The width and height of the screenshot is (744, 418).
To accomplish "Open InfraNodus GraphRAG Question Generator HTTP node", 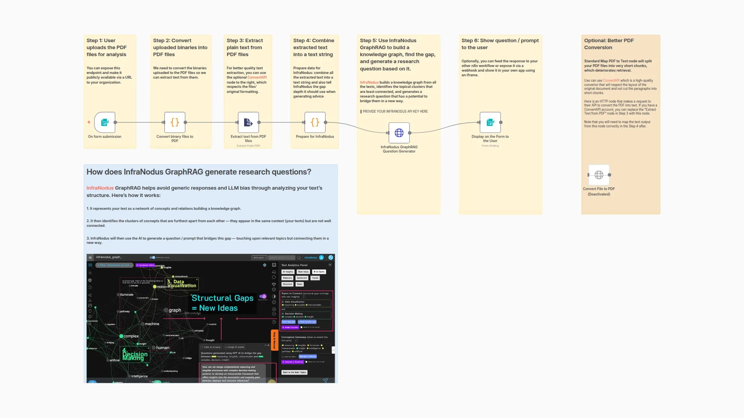I will [x=399, y=133].
